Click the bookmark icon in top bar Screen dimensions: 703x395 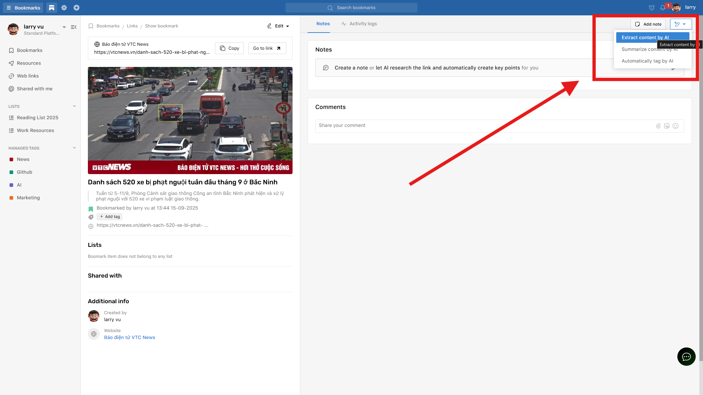52,8
